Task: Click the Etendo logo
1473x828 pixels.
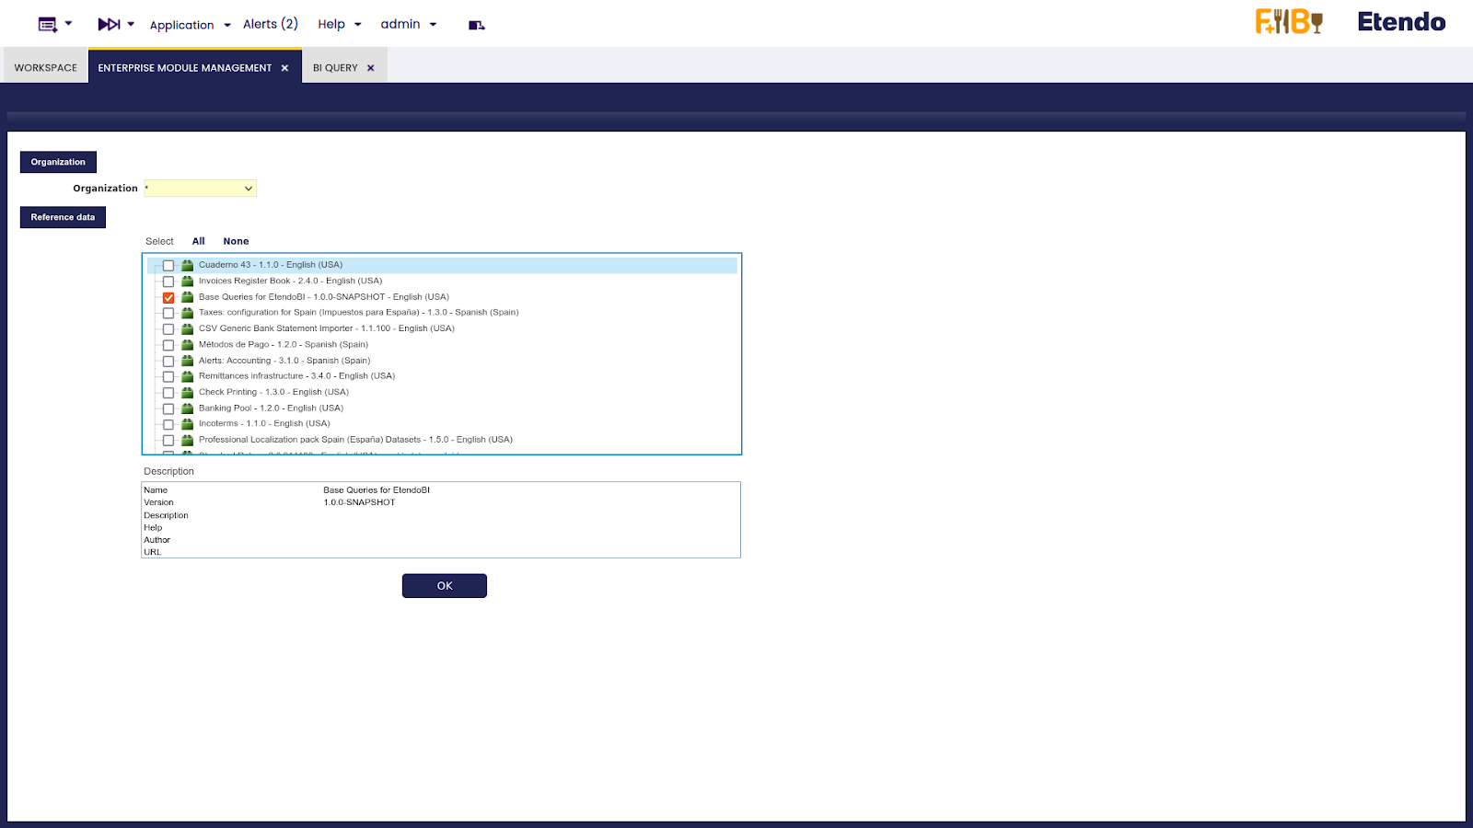Action: click(x=1401, y=22)
